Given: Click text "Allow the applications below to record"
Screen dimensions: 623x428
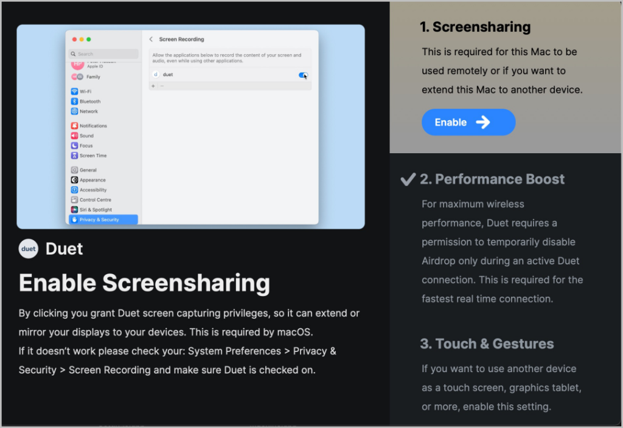Looking at the screenshot, I should click(193, 55).
